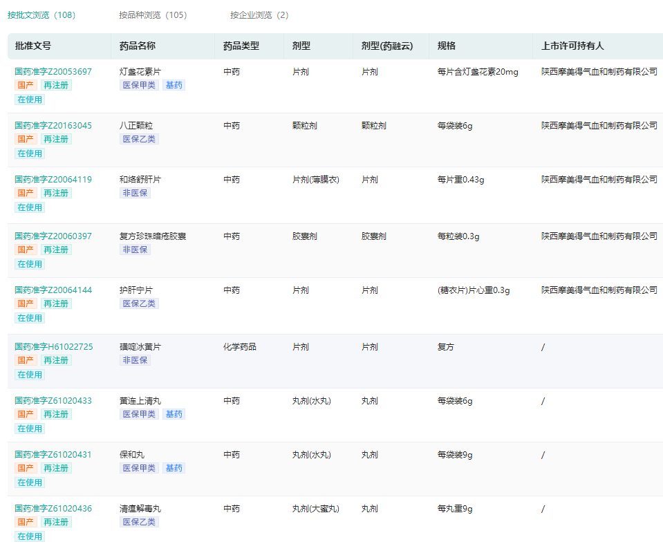This screenshot has height=544, width=663.
Task: Click the 基药 tag under 灯盏花素片
Action: click(x=174, y=85)
